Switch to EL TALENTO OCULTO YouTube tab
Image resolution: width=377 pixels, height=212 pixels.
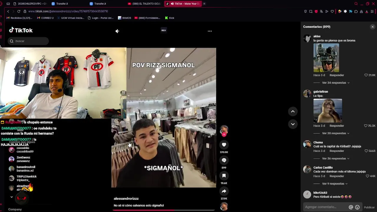(144, 4)
